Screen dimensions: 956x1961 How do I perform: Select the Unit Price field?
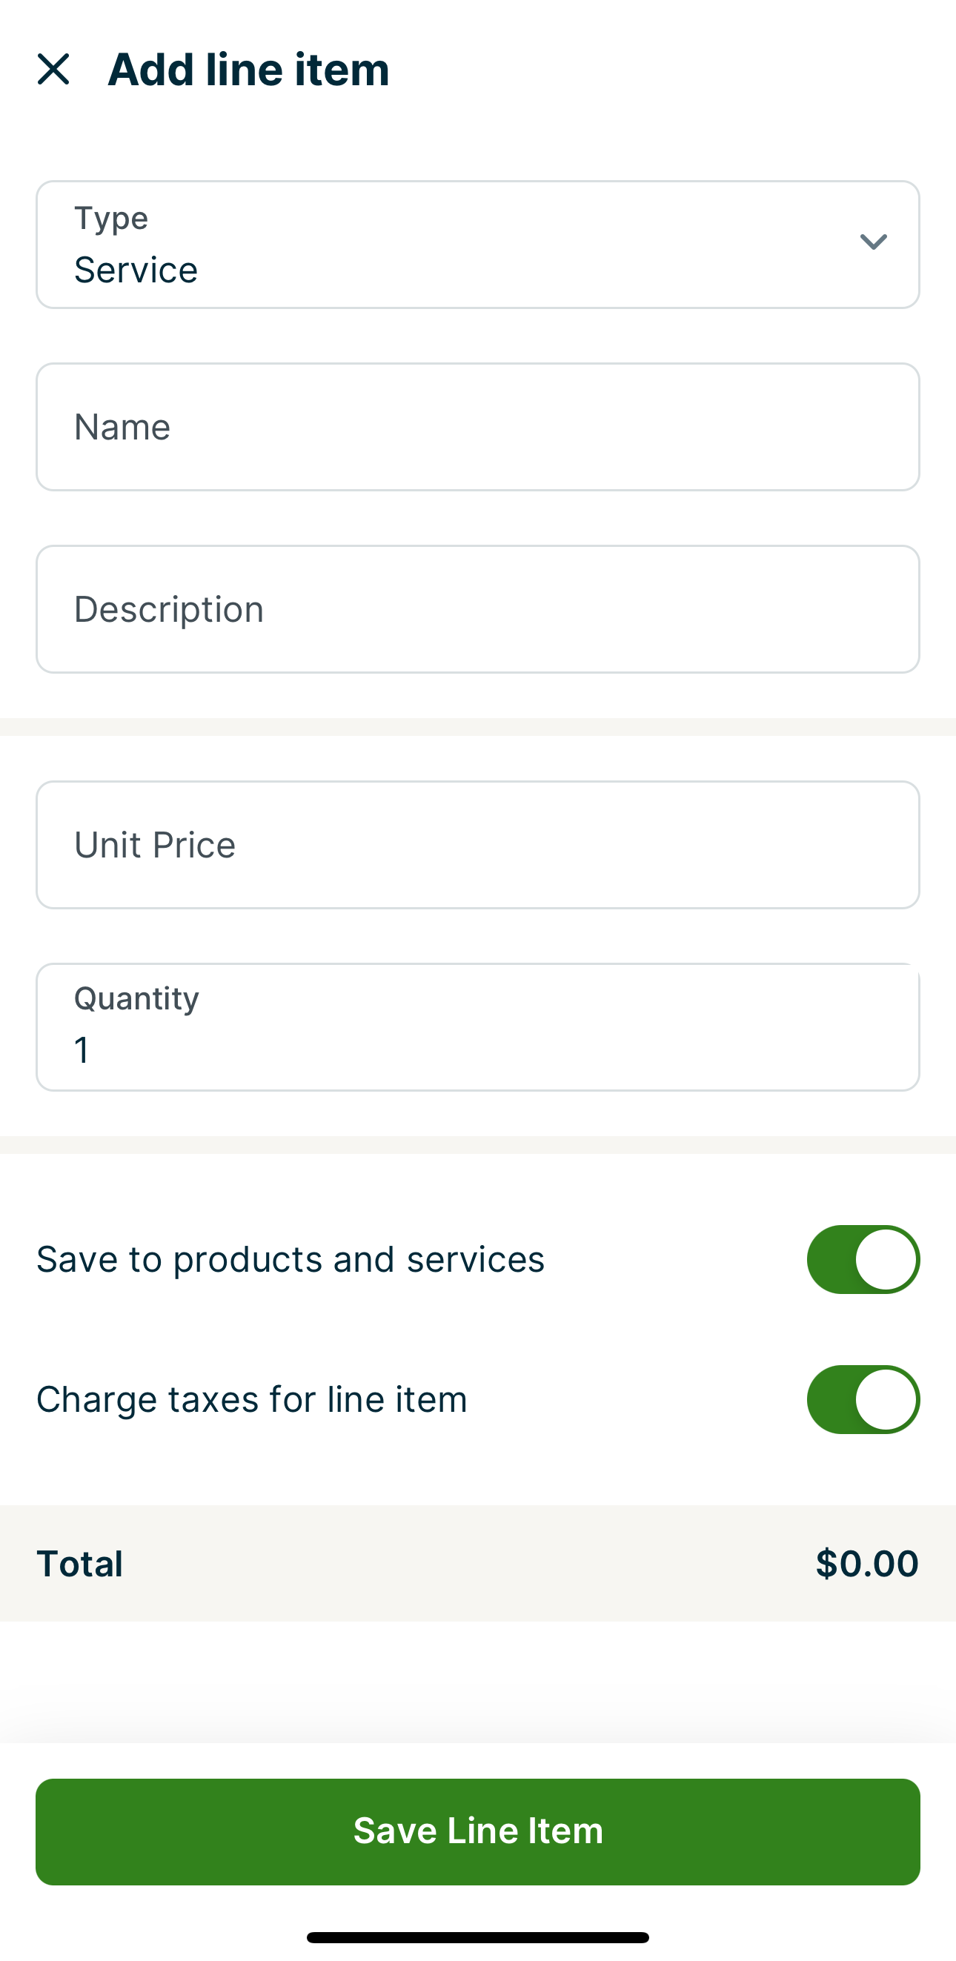coord(477,844)
